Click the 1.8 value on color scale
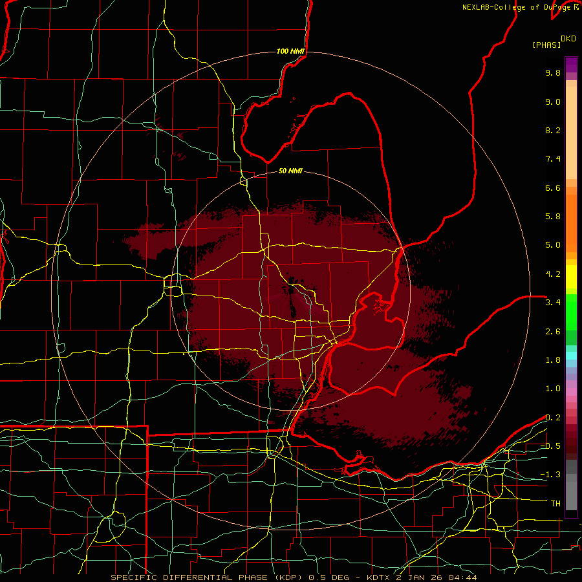 pos(553,360)
